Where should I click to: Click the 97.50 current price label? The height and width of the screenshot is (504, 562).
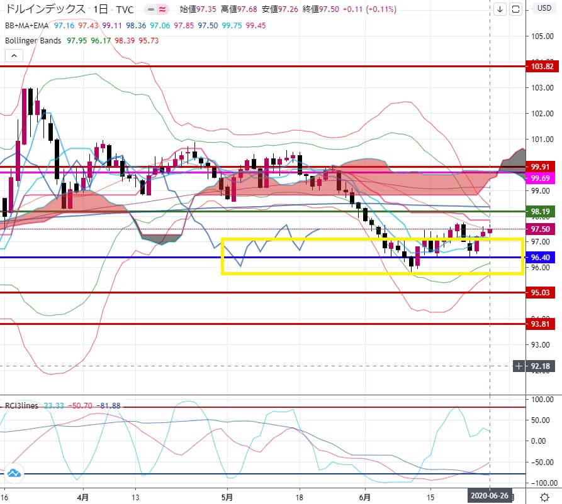[x=540, y=229]
